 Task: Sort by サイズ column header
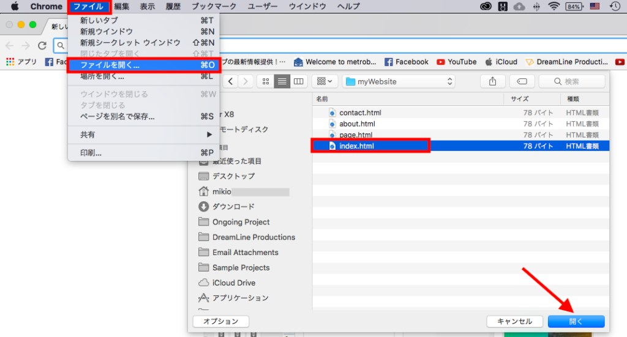(532, 99)
